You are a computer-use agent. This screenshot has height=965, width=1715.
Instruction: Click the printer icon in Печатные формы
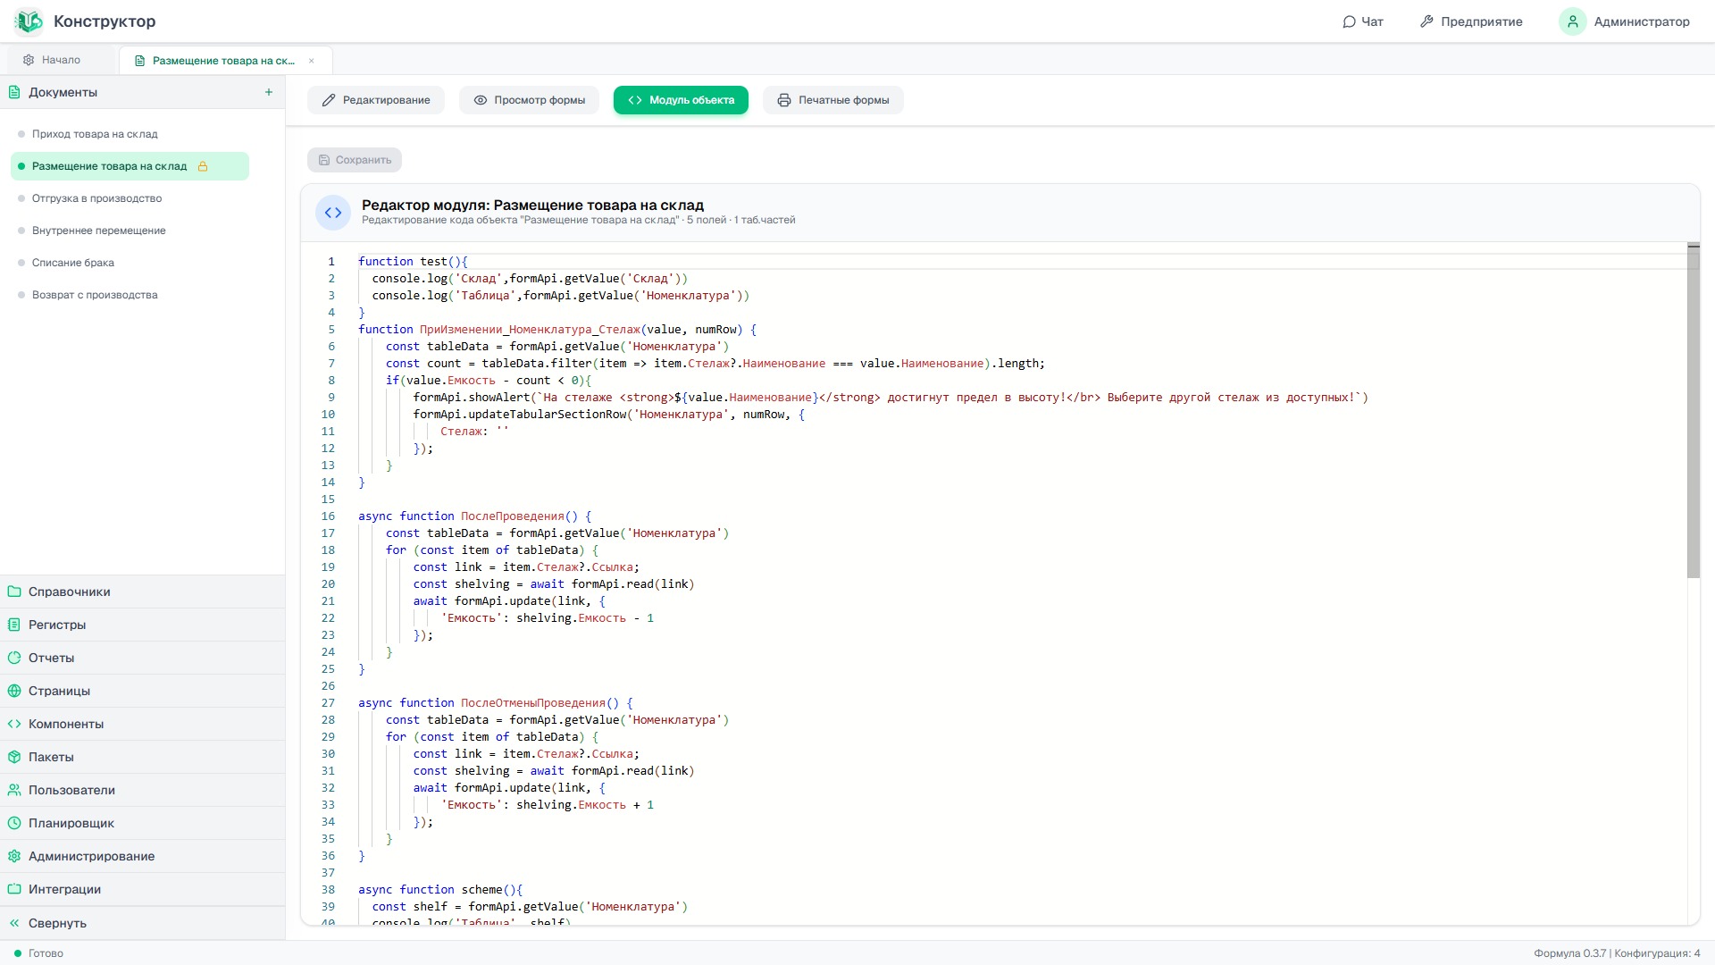click(x=784, y=100)
